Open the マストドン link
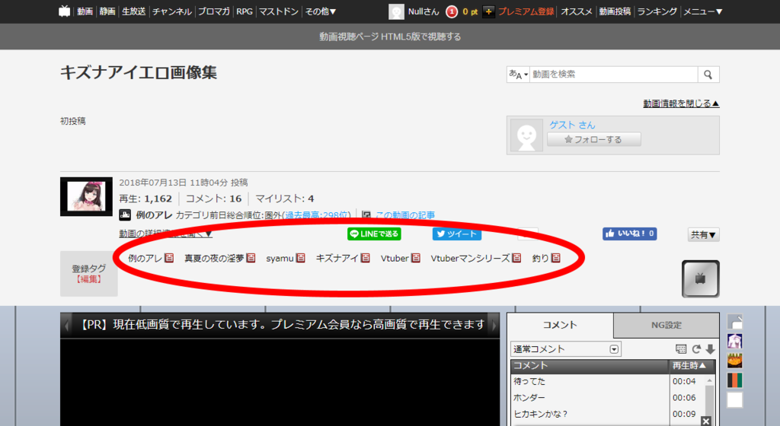The width and height of the screenshot is (780, 426). pos(279,11)
